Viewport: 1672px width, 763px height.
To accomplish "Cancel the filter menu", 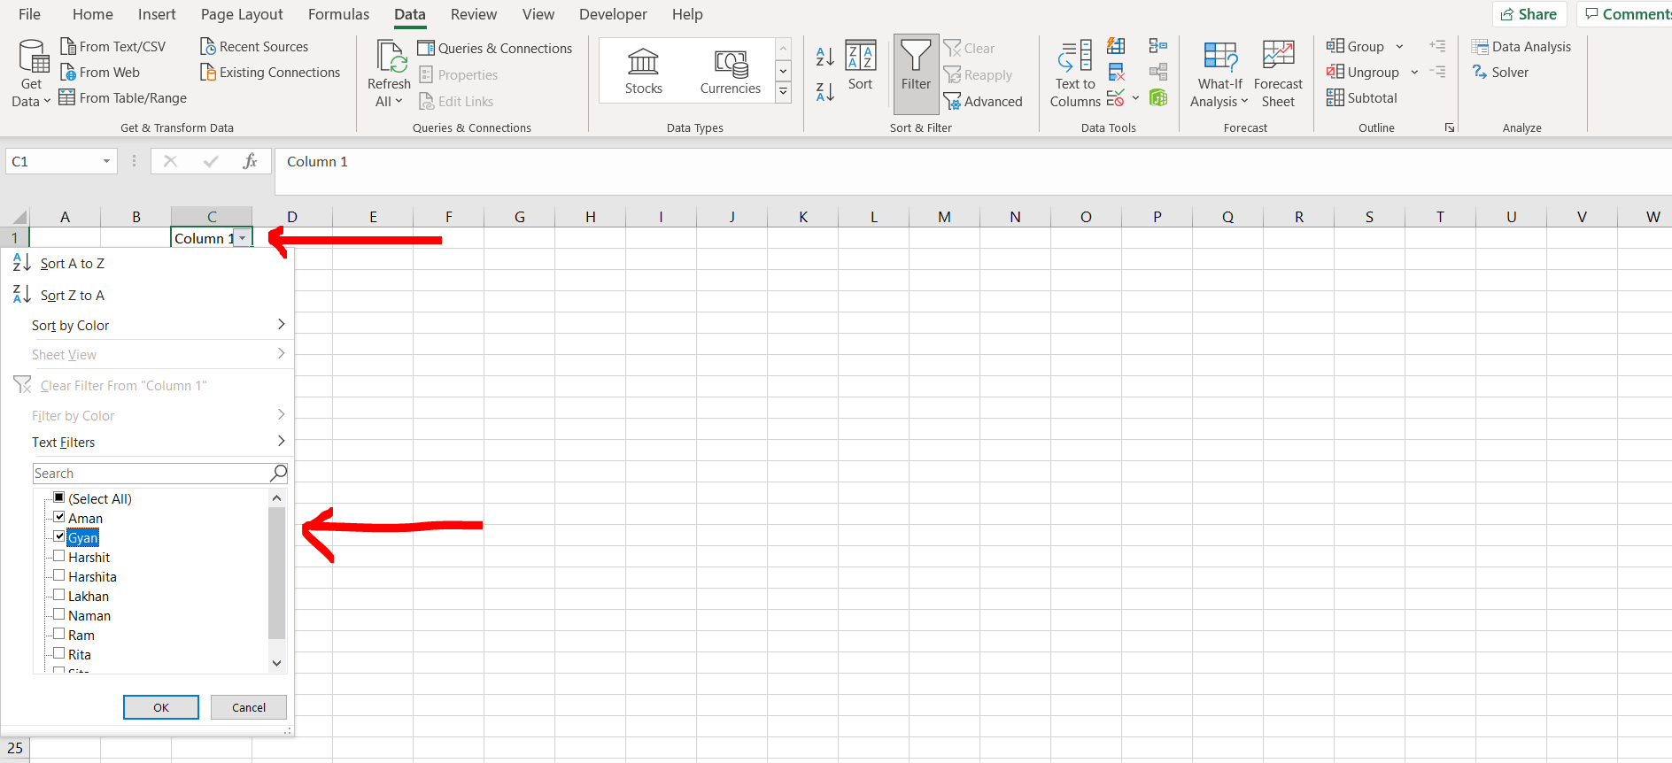I will (249, 707).
